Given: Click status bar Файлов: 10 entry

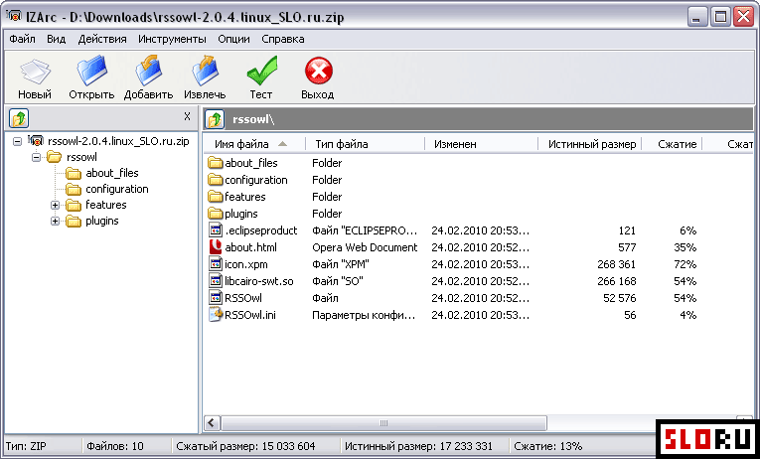Looking at the screenshot, I should point(115,446).
